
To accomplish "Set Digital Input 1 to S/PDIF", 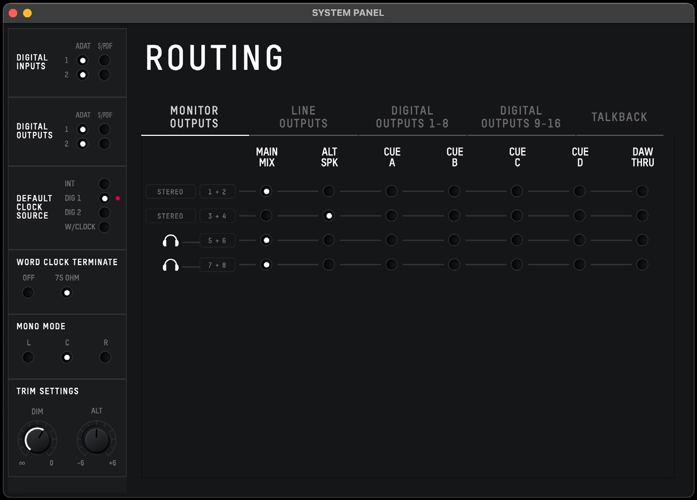I will coord(105,61).
